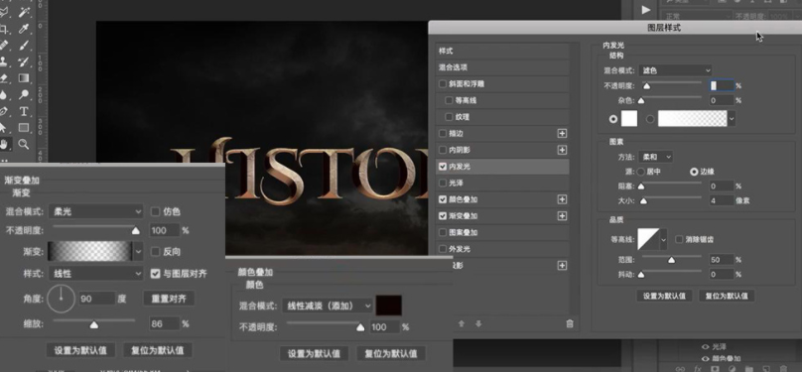Select the Rectangle shape tool
802x372 pixels.
[24, 127]
